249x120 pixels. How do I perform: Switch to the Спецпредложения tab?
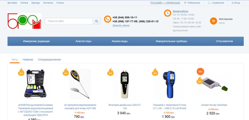[x=49, y=60]
